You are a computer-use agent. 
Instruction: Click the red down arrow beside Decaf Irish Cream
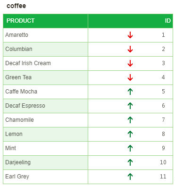point(130,63)
